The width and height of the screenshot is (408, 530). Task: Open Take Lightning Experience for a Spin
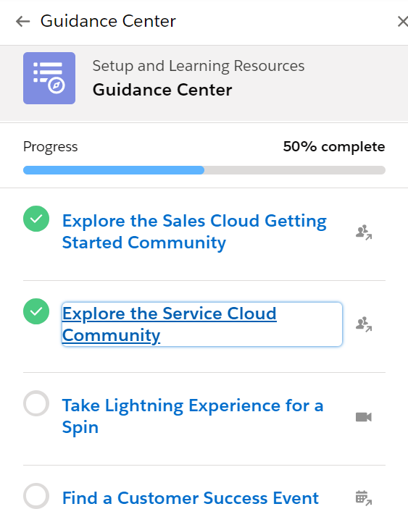[193, 416]
